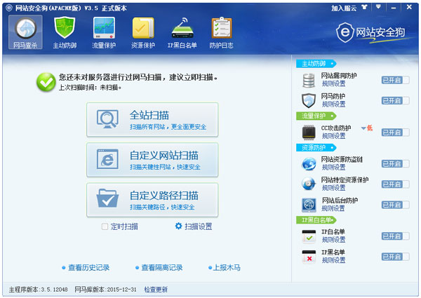Expand the 主动防御 section header
421x298 pixels.
(x=316, y=64)
